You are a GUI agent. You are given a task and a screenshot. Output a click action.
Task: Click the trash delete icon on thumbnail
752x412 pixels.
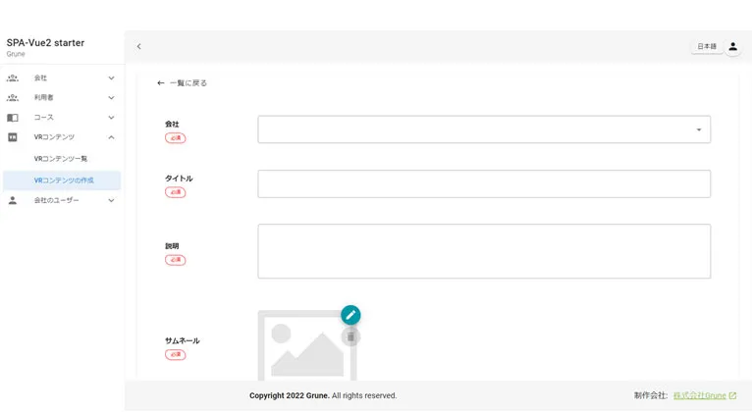[350, 336]
